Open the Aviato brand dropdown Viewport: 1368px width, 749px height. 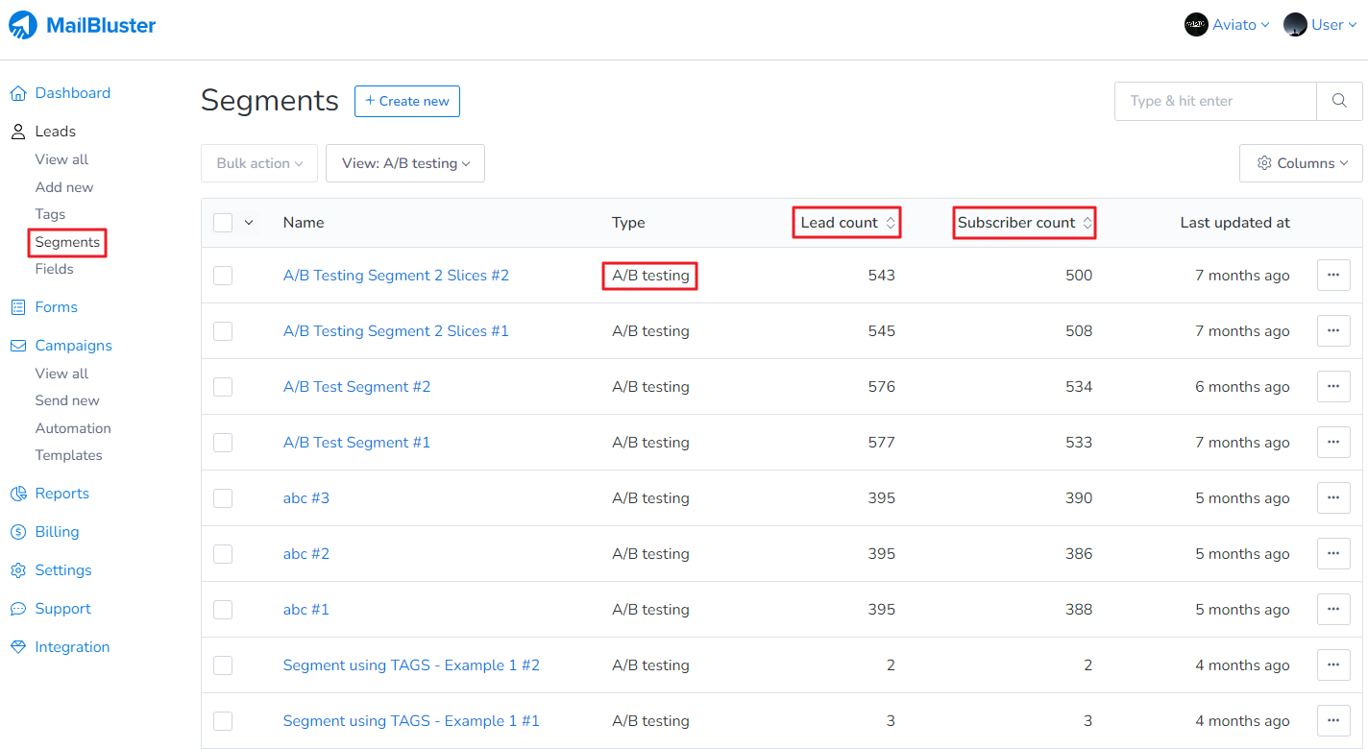click(x=1227, y=25)
